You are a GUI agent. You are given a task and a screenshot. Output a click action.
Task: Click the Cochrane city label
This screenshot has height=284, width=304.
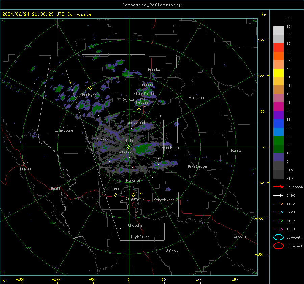(x=110, y=189)
